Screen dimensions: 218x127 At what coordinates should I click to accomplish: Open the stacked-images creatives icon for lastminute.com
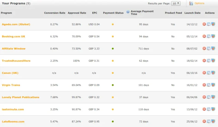(213, 109)
